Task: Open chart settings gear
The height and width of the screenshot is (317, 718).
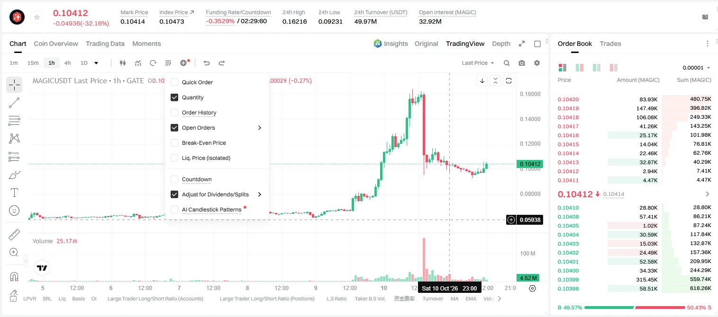Action: 537,63
